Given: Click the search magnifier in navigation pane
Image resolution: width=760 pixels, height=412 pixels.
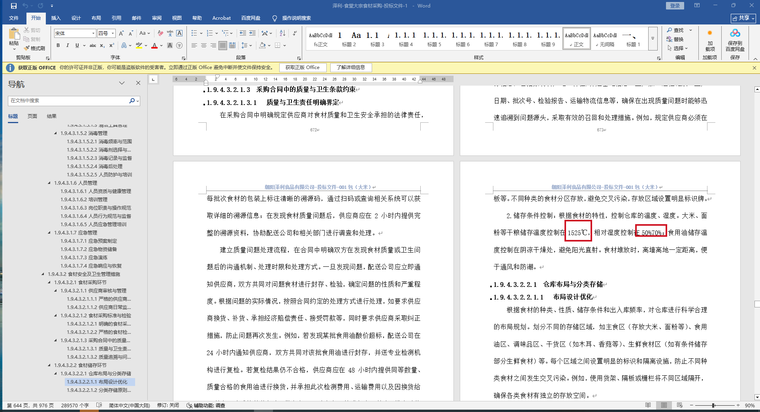Looking at the screenshot, I should (132, 101).
